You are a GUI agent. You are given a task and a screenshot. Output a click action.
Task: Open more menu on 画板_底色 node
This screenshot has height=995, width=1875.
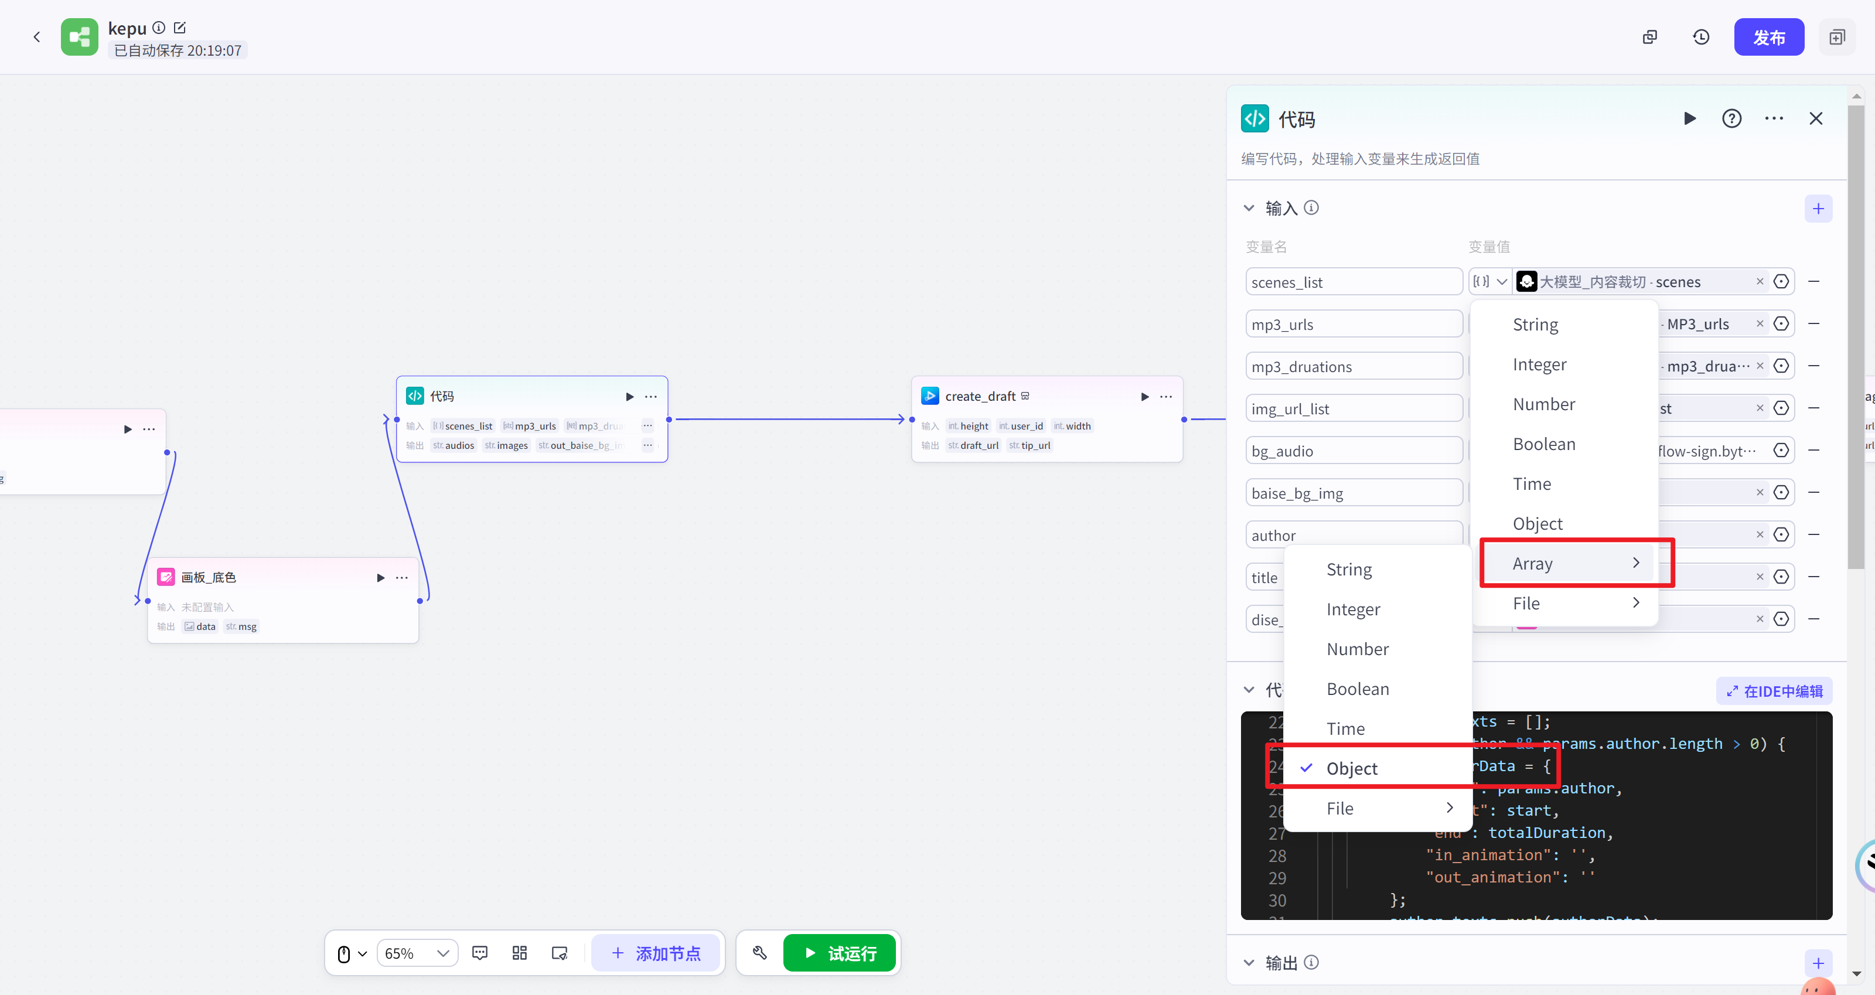coord(402,578)
